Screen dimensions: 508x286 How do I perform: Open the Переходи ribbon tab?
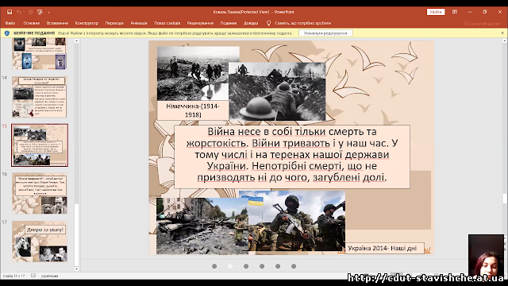(x=114, y=23)
